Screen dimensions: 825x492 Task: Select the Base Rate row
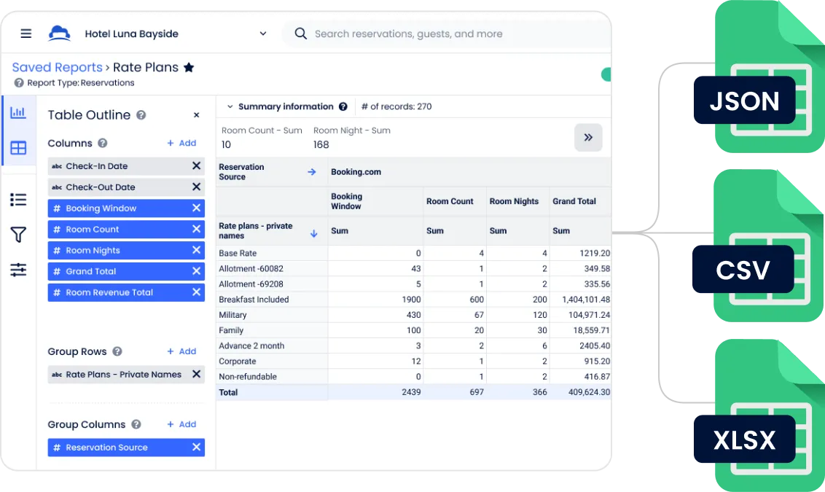coord(413,253)
